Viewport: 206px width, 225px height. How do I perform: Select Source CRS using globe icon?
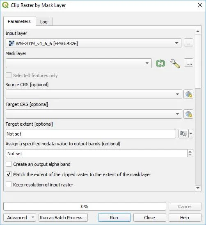(x=188, y=94)
